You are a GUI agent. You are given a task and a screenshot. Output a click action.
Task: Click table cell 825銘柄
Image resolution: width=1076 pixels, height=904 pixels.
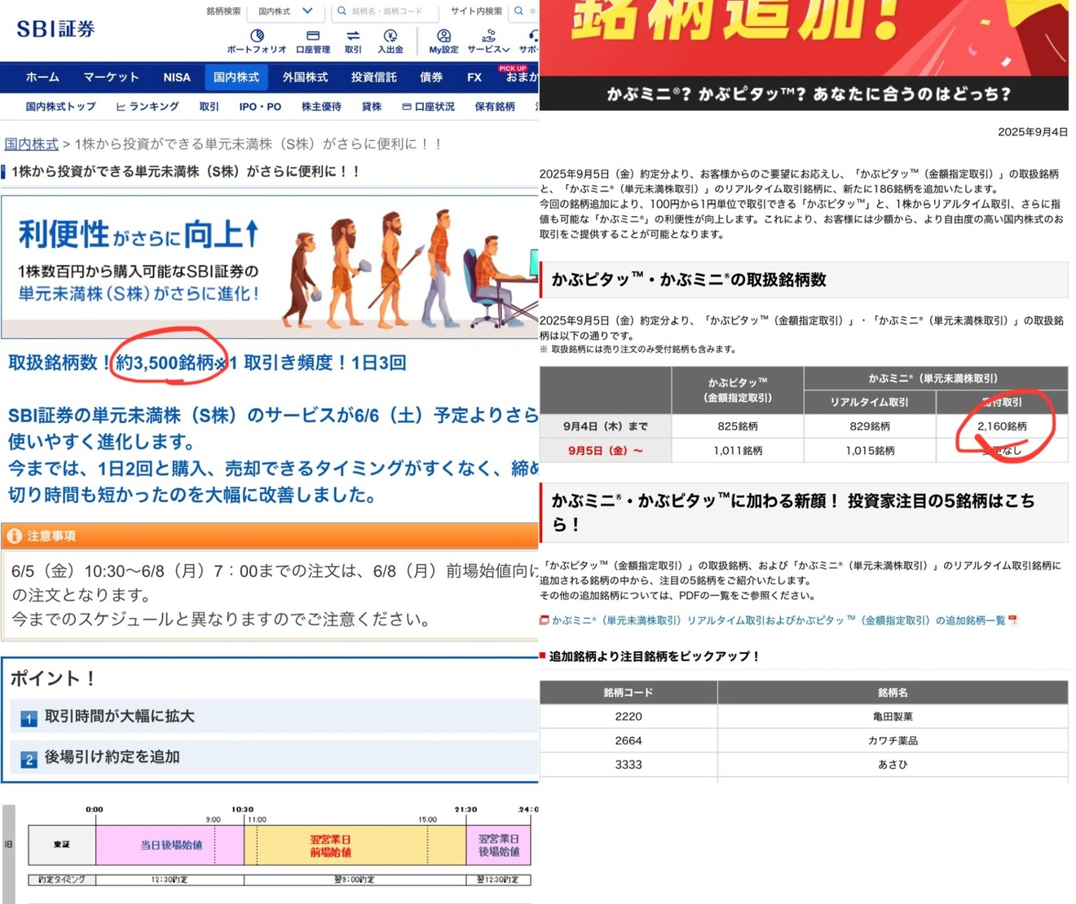pos(737,426)
